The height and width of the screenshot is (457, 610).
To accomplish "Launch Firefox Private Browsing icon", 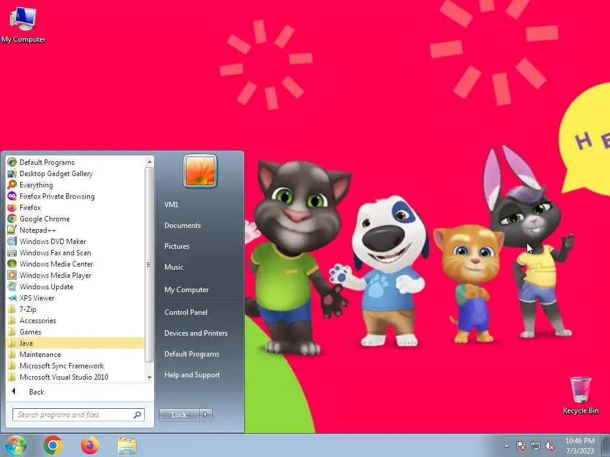I will (x=12, y=196).
